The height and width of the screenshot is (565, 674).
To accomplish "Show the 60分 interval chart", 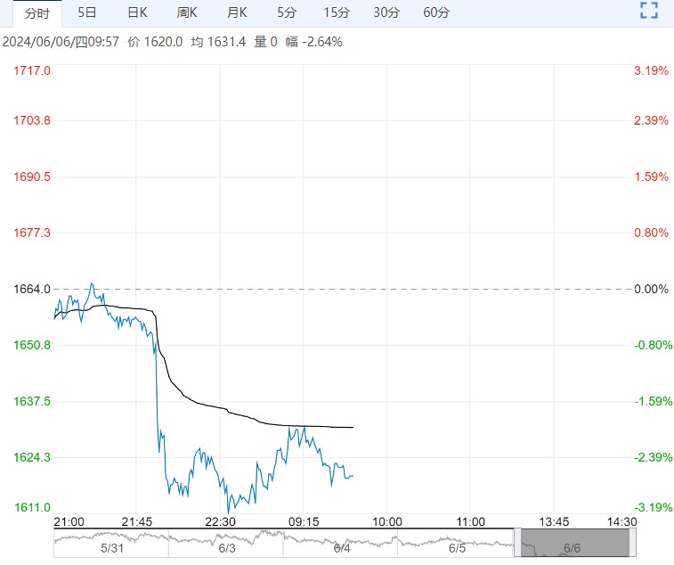I will point(436,12).
